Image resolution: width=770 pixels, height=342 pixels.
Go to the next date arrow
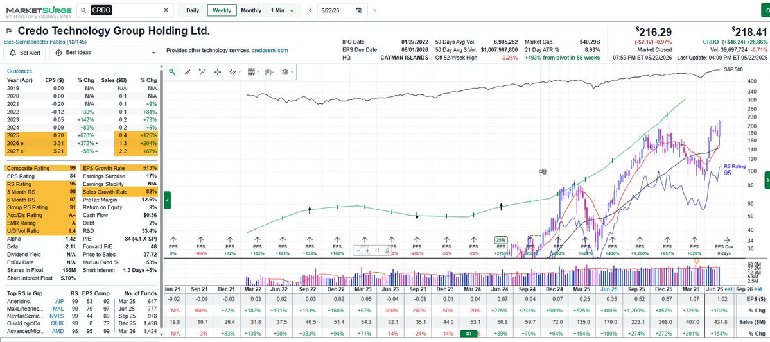coord(375,10)
